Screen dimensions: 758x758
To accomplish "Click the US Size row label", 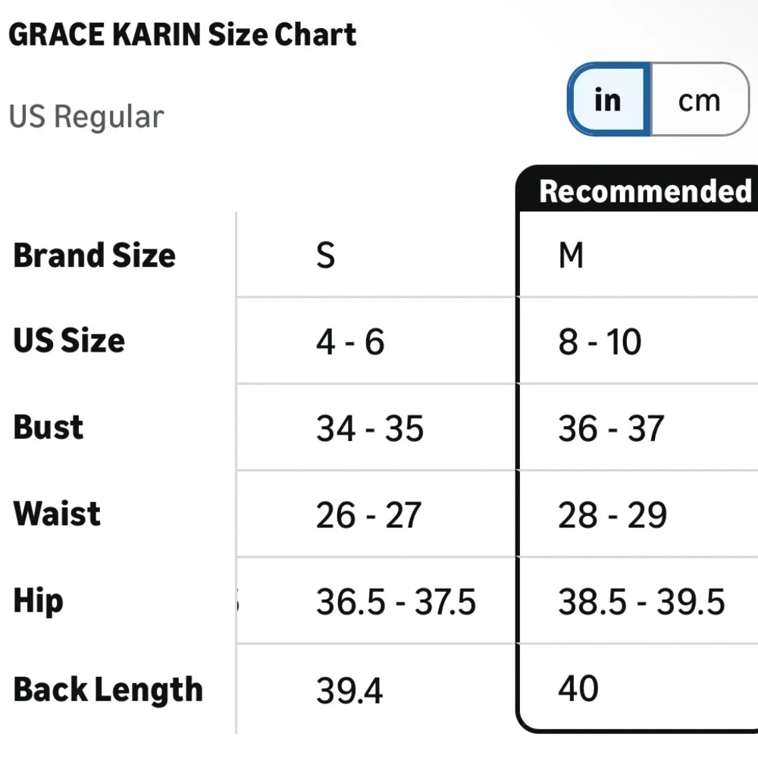I will point(68,341).
